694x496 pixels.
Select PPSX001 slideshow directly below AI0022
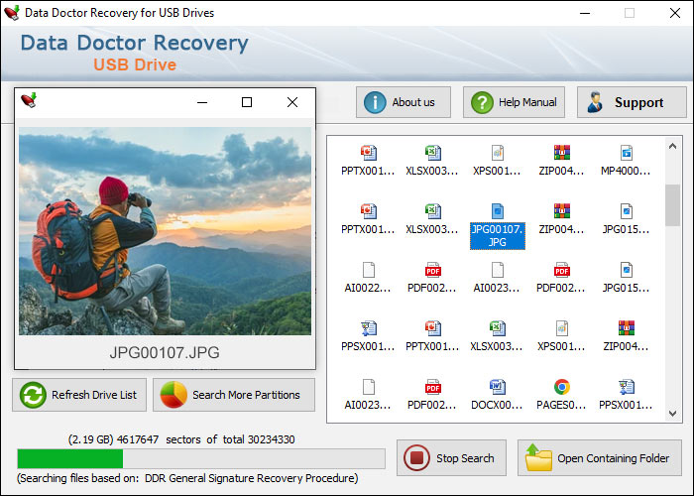368,335
